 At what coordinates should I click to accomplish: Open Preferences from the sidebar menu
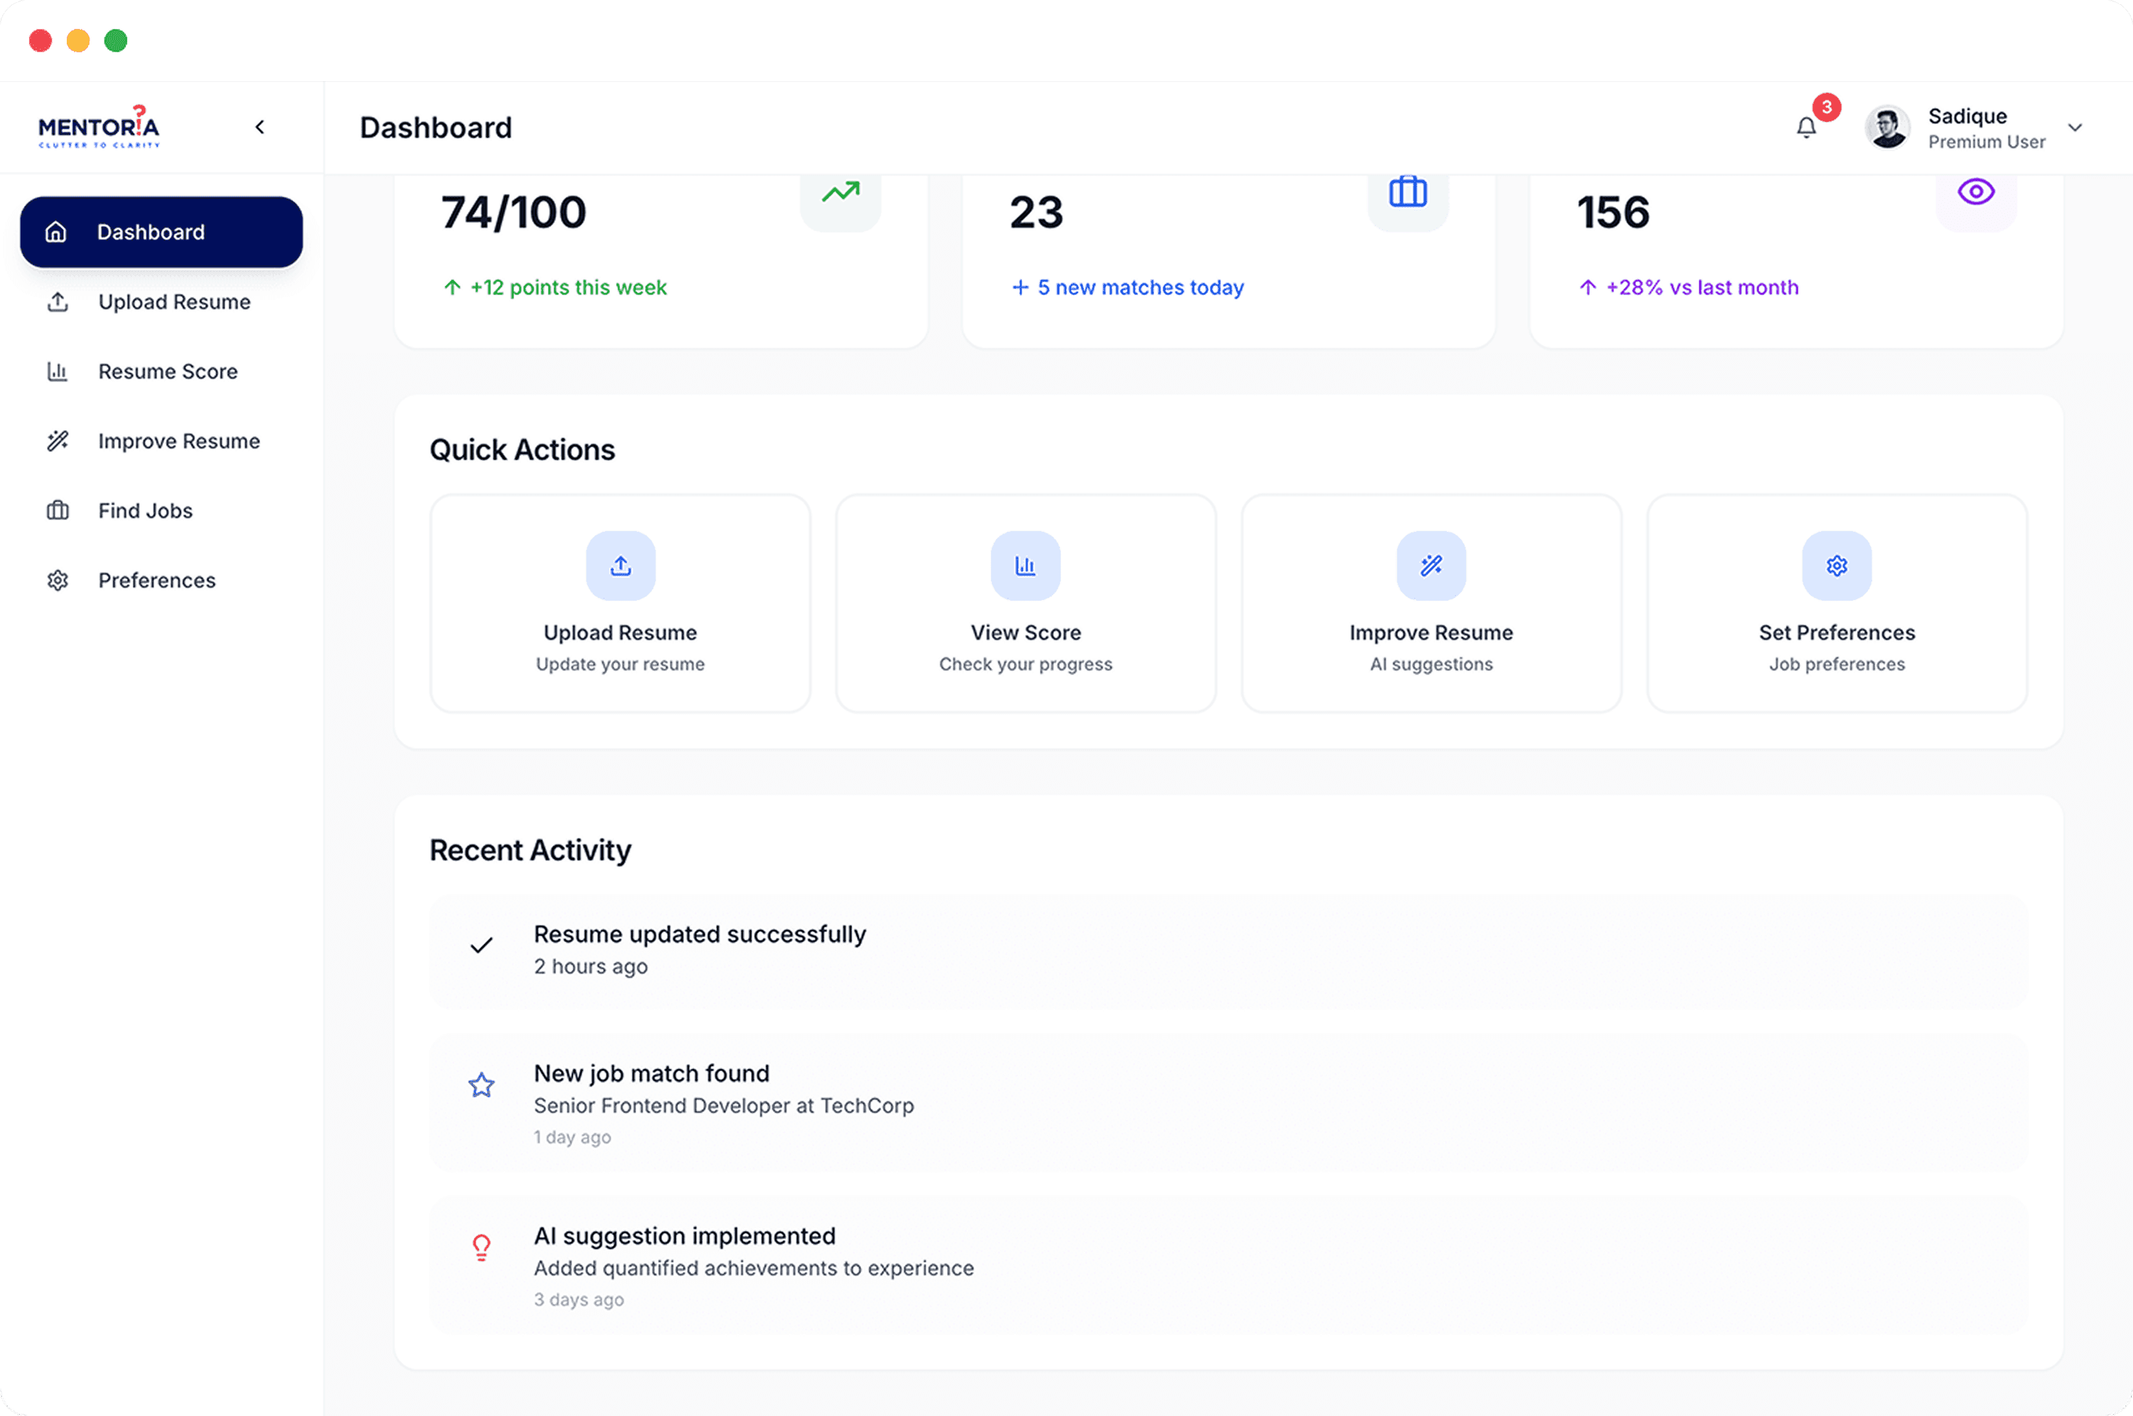tap(156, 580)
